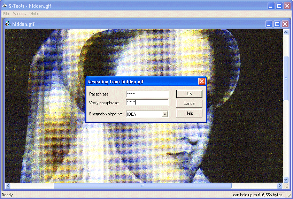This screenshot has height=199, width=293.
Task: Click the Verify passphrase input field
Action: pyautogui.click(x=147, y=102)
